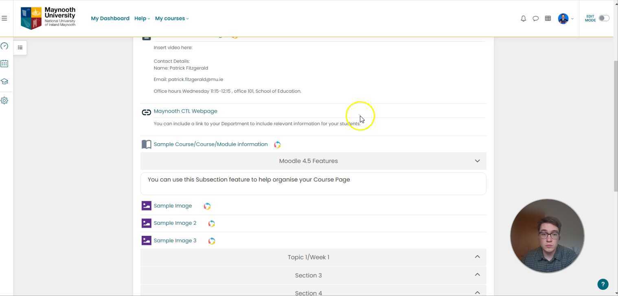Open the Help menu
This screenshot has width=618, height=296.
pos(142,18)
